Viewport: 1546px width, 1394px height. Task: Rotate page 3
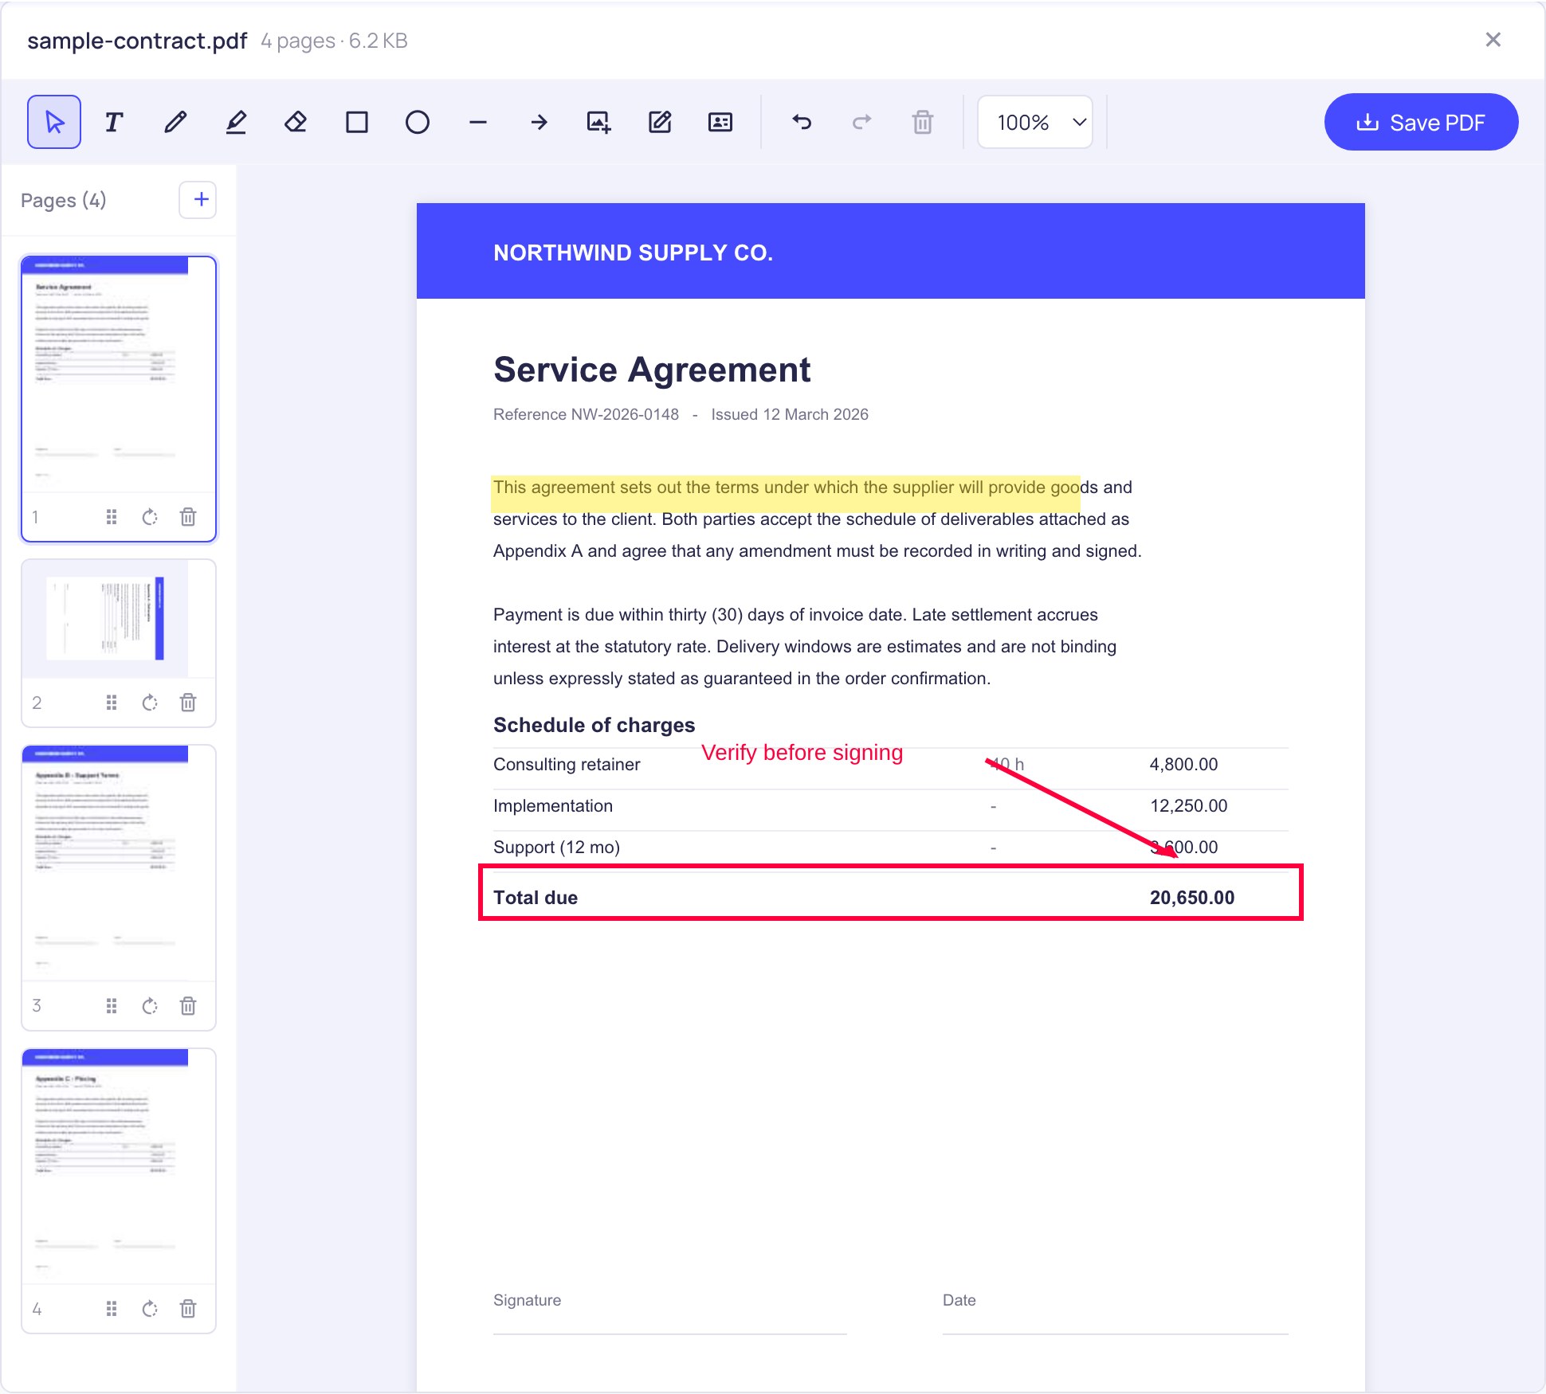[150, 1006]
